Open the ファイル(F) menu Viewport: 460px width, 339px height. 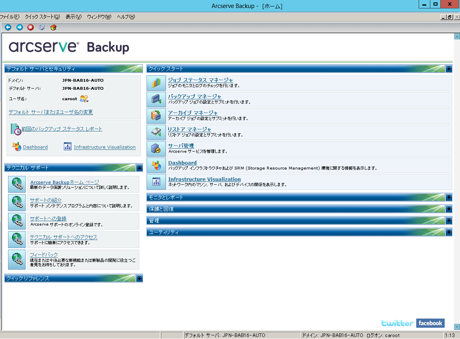[10, 17]
